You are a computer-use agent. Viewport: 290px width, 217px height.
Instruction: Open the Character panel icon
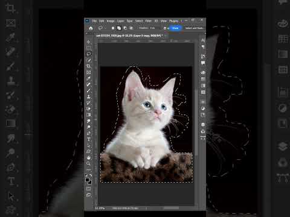pyautogui.click(x=203, y=40)
